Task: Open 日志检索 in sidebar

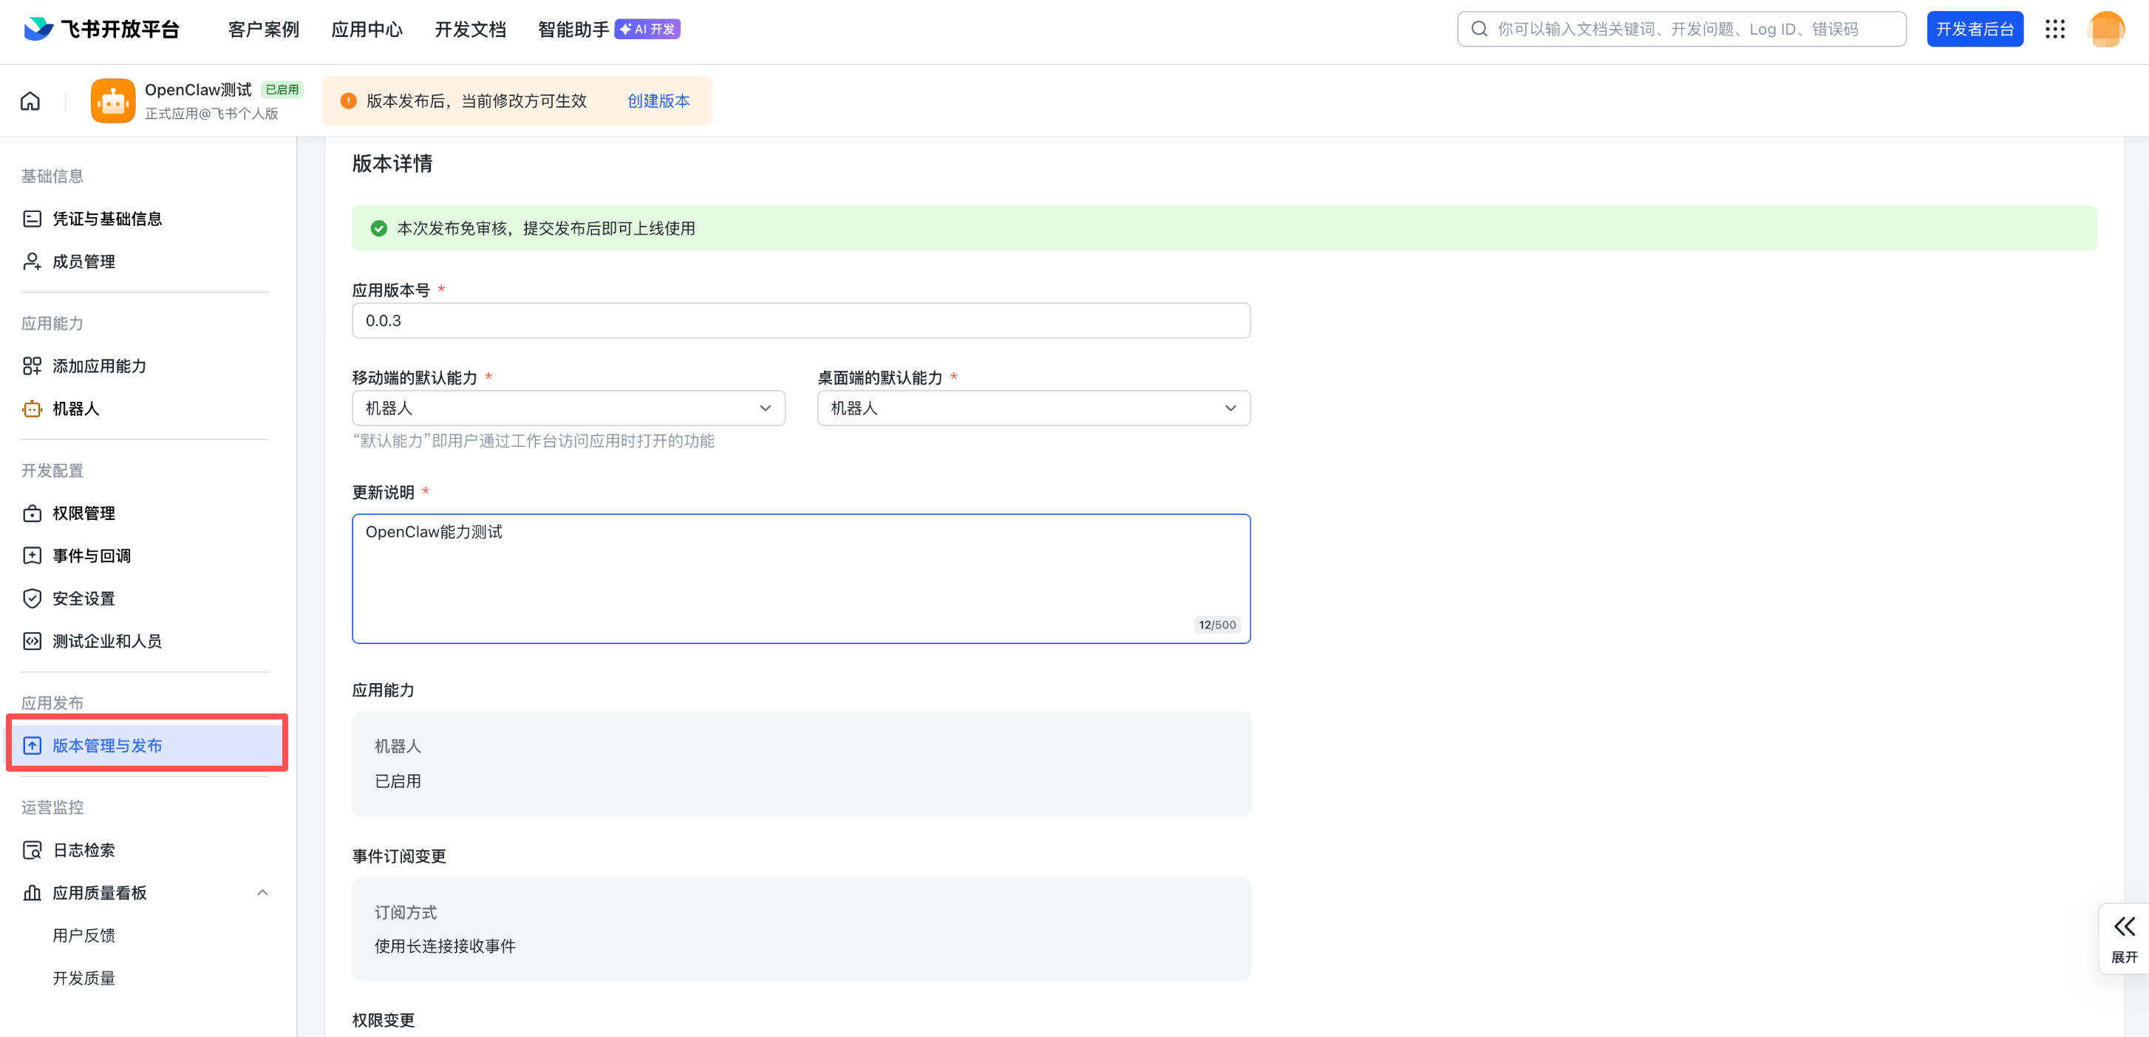Action: [x=84, y=849]
